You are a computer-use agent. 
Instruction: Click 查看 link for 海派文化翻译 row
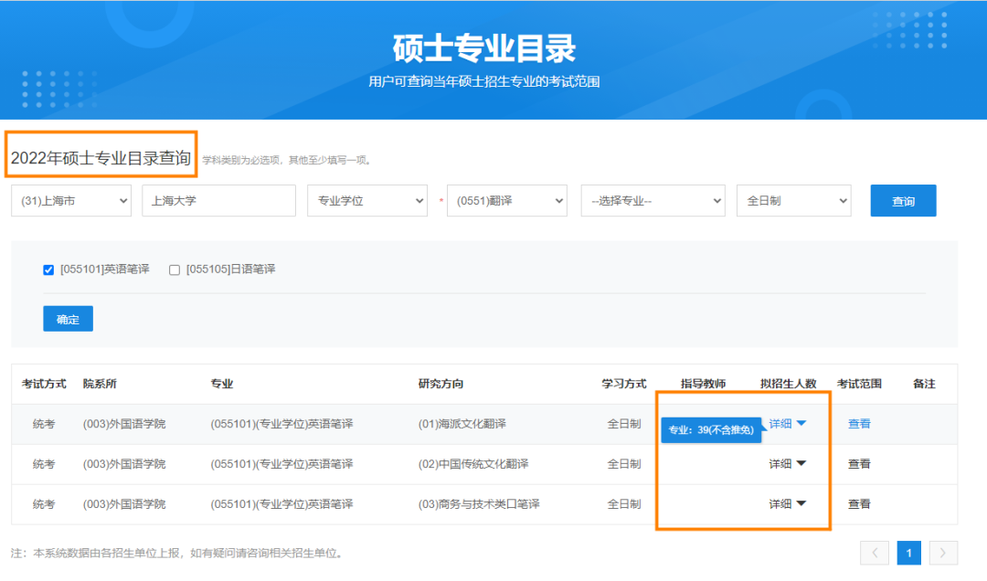click(859, 424)
